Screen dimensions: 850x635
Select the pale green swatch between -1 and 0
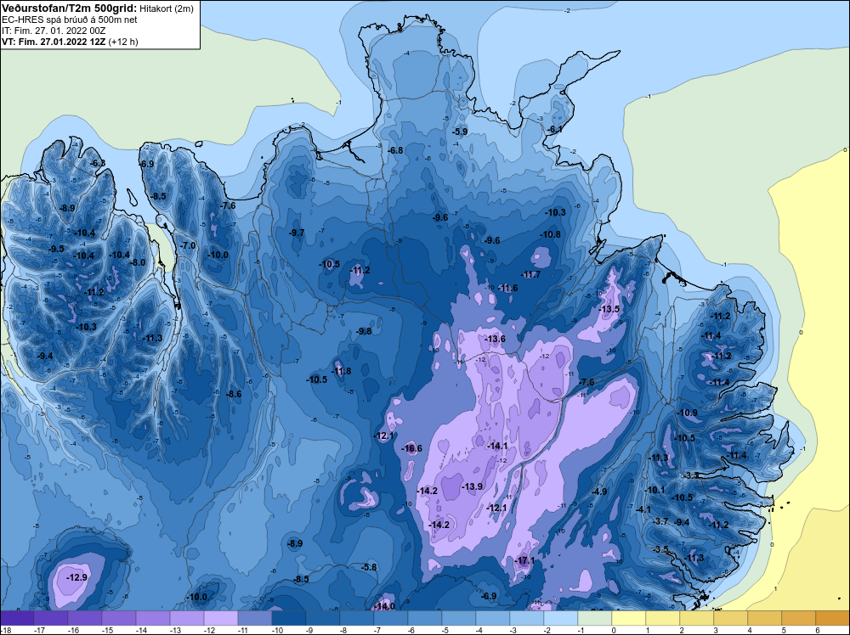[x=595, y=618]
